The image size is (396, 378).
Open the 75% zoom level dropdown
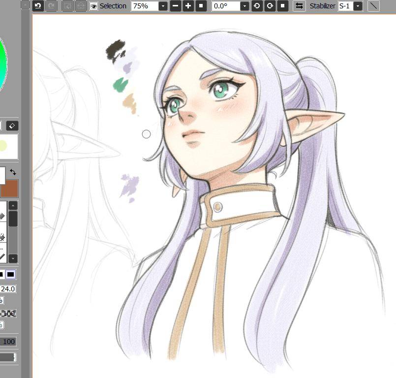point(163,6)
